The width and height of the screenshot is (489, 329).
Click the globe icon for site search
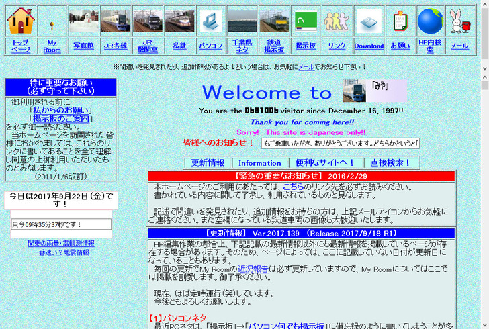(x=431, y=21)
